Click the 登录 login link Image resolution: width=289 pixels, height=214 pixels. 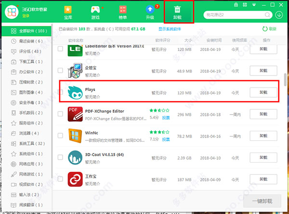26,16
